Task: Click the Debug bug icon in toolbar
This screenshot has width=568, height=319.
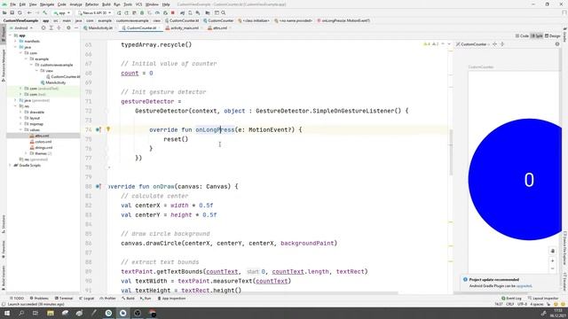Action: [x=142, y=12]
